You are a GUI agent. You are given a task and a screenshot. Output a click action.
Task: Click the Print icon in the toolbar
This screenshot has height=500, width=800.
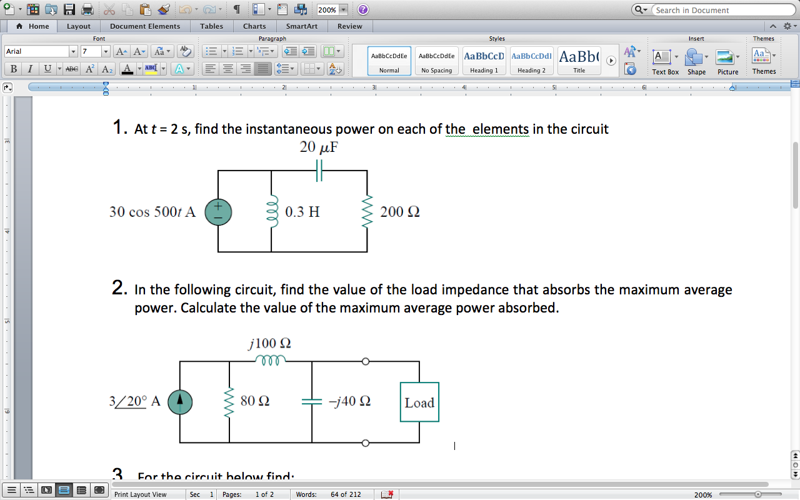click(87, 9)
